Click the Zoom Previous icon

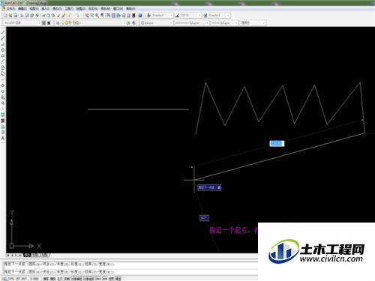pos(102,16)
